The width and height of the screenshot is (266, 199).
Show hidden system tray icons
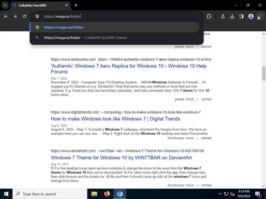coord(220,194)
